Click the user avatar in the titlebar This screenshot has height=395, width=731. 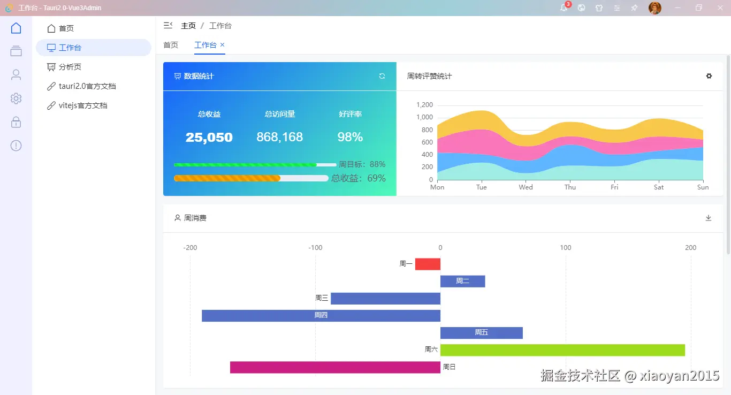(x=654, y=8)
